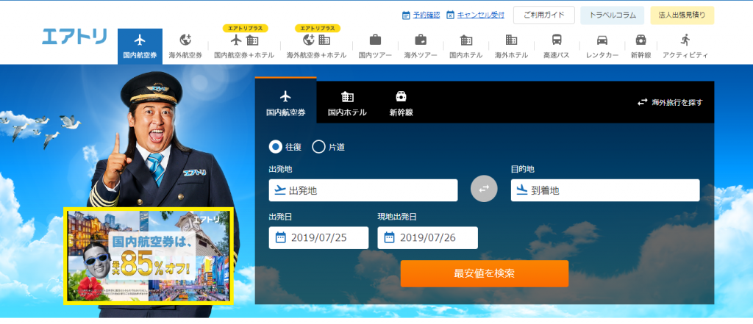The width and height of the screenshot is (753, 324).
Task: Click the エアトリ logo
Action: pyautogui.click(x=74, y=37)
